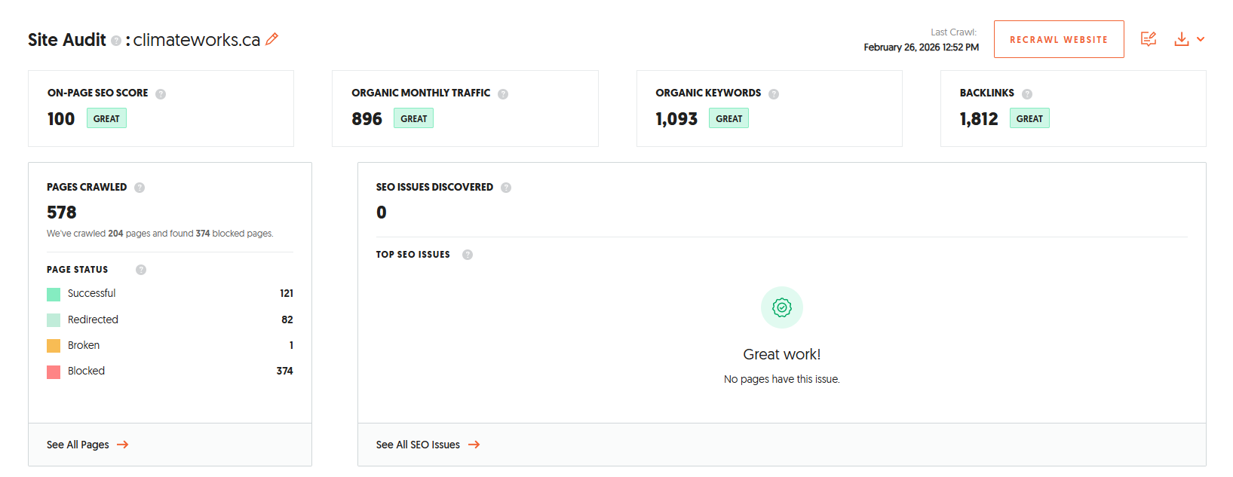Click the green Successful status swatch

54,294
